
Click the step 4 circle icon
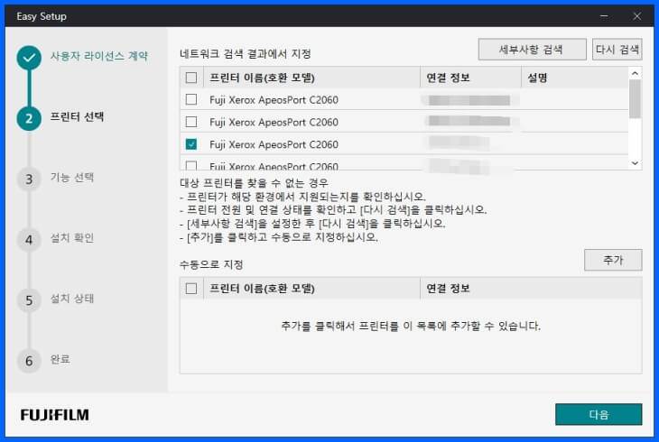tap(29, 240)
